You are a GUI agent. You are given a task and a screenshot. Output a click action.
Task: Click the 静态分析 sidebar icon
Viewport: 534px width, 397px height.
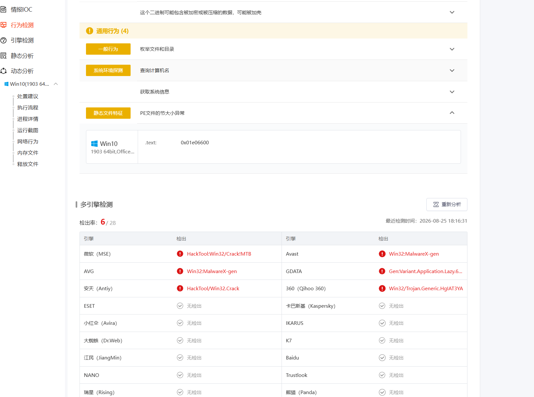pos(4,56)
